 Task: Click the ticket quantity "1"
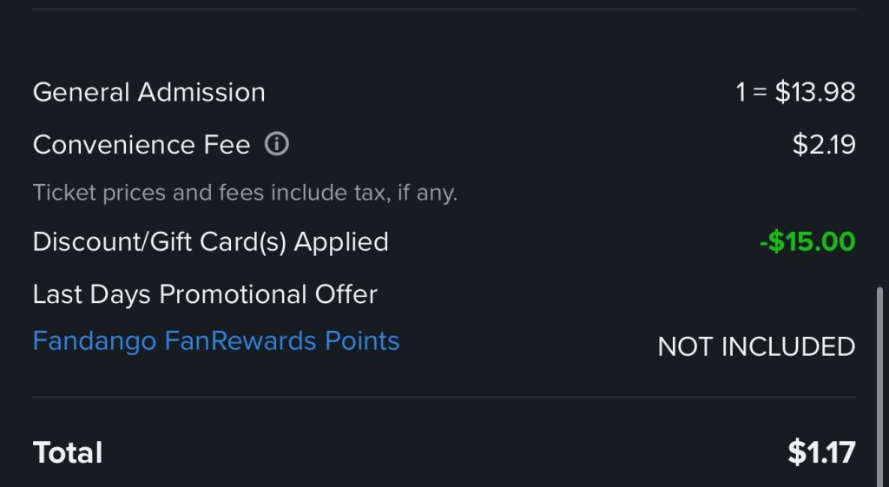[741, 92]
